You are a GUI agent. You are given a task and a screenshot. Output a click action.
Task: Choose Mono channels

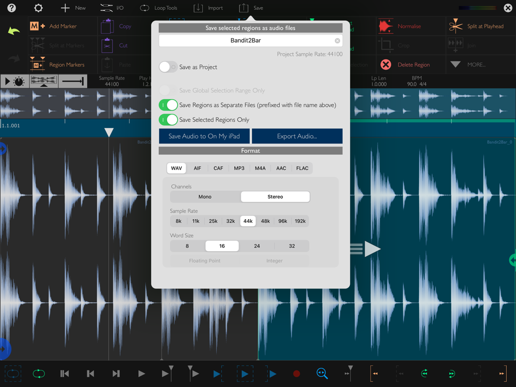205,197
